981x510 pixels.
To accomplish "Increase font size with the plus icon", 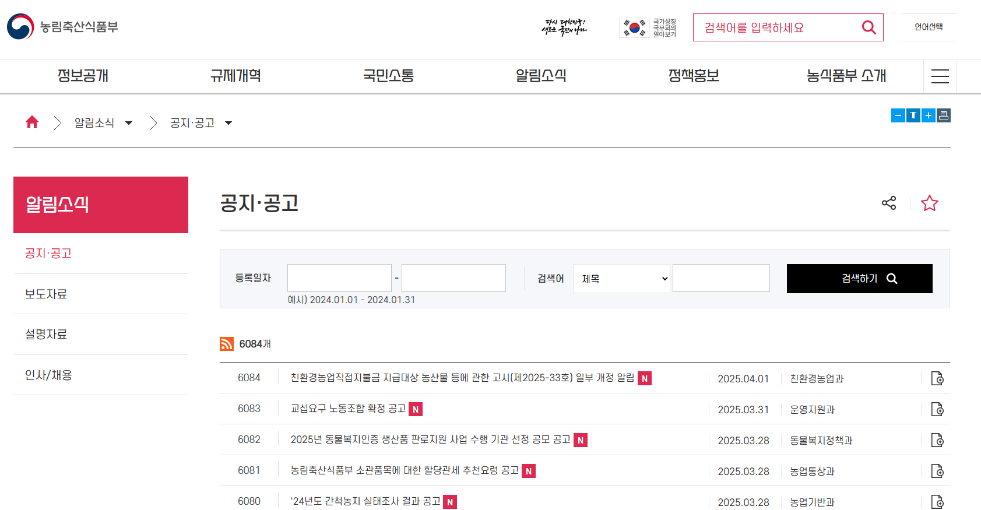I will click(929, 115).
